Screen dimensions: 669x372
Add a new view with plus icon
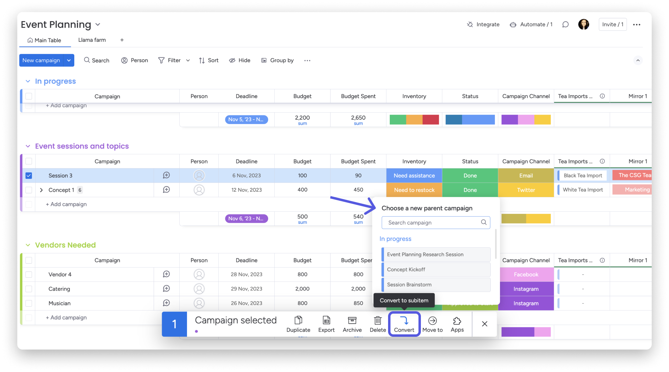point(122,40)
